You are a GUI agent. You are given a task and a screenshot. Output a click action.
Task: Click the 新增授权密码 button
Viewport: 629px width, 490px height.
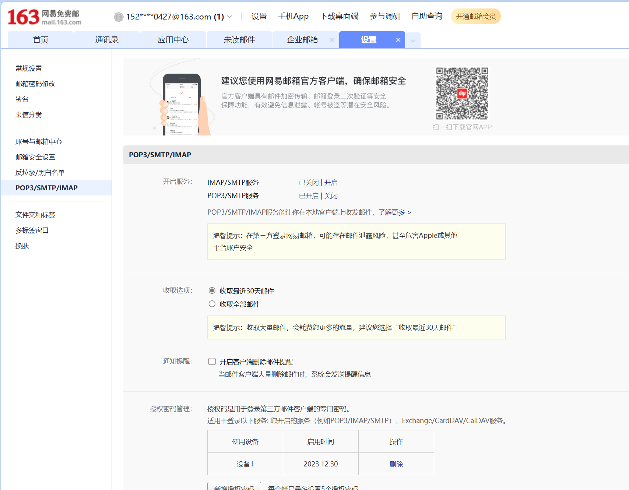(234, 486)
